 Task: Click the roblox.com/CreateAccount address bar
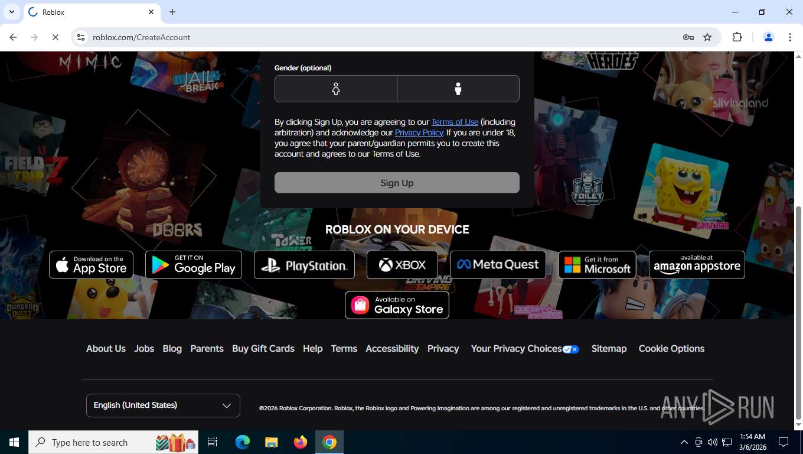click(x=378, y=37)
